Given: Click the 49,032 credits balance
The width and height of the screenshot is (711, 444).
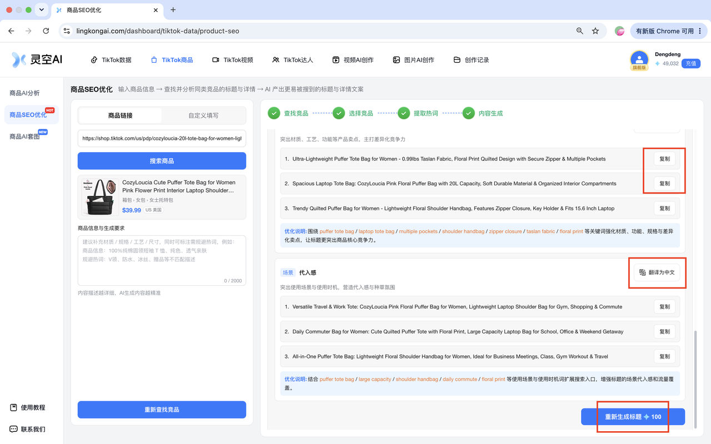Looking at the screenshot, I should 667,64.
